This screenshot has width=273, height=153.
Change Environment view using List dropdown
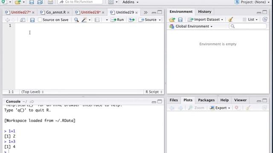pyautogui.click(x=250, y=20)
